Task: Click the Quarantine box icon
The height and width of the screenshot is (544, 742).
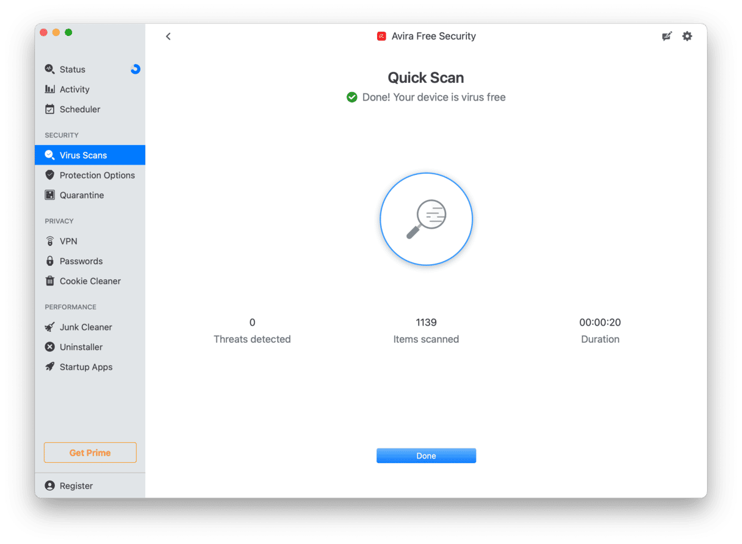Action: coord(50,195)
